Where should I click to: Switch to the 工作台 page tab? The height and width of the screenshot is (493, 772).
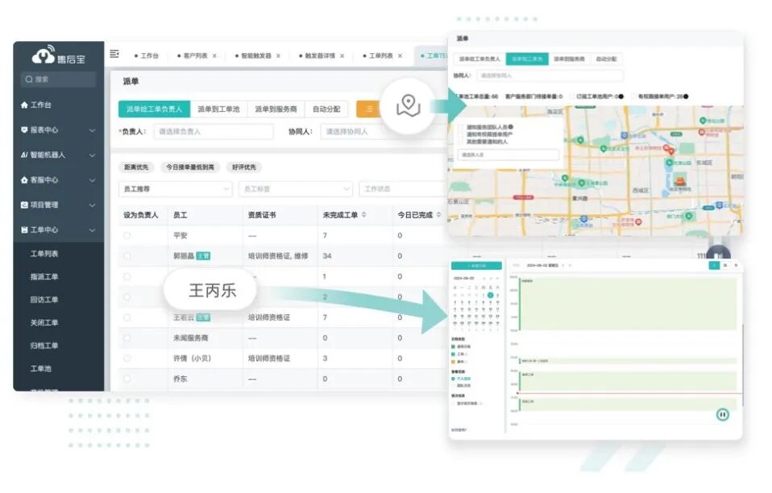click(147, 56)
